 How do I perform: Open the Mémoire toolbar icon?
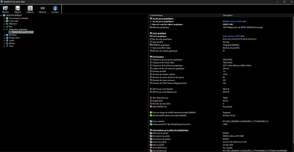(x=42, y=8)
